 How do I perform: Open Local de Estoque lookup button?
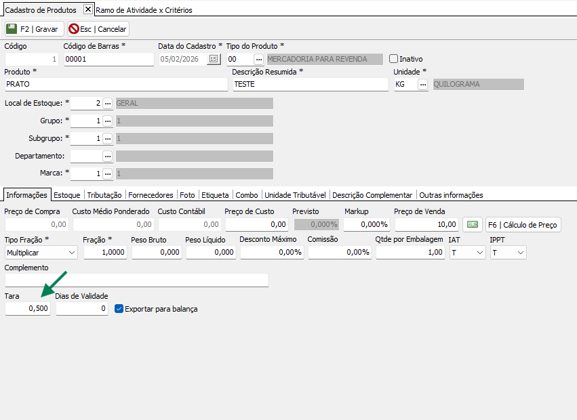(108, 103)
